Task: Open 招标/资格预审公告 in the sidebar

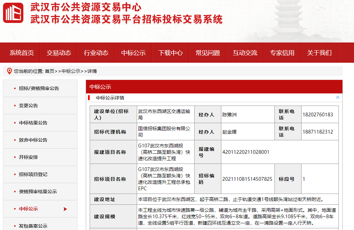Action: click(39, 88)
